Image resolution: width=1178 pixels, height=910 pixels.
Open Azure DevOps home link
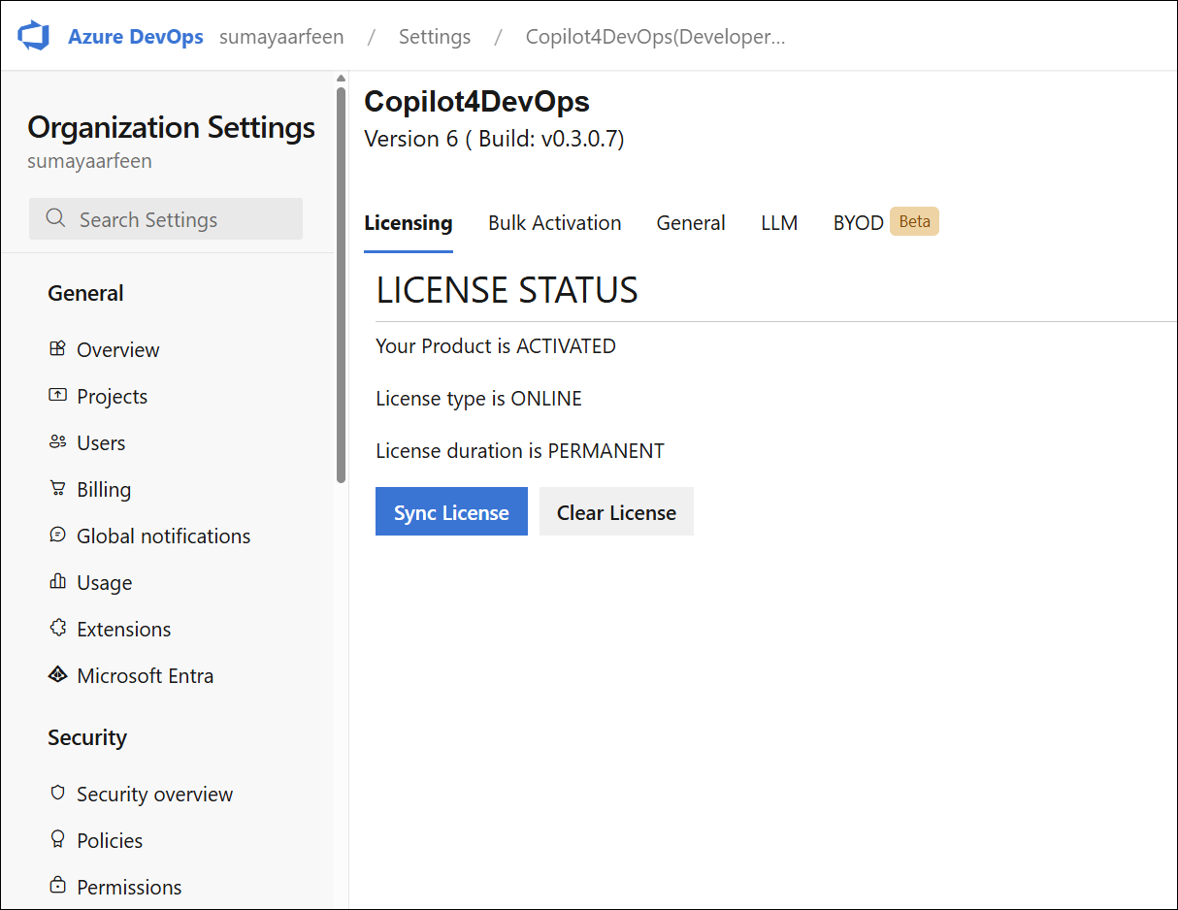pos(136,37)
